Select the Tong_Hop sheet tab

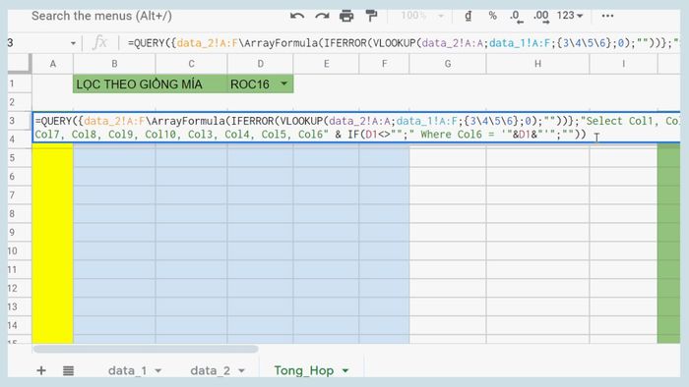pyautogui.click(x=304, y=370)
